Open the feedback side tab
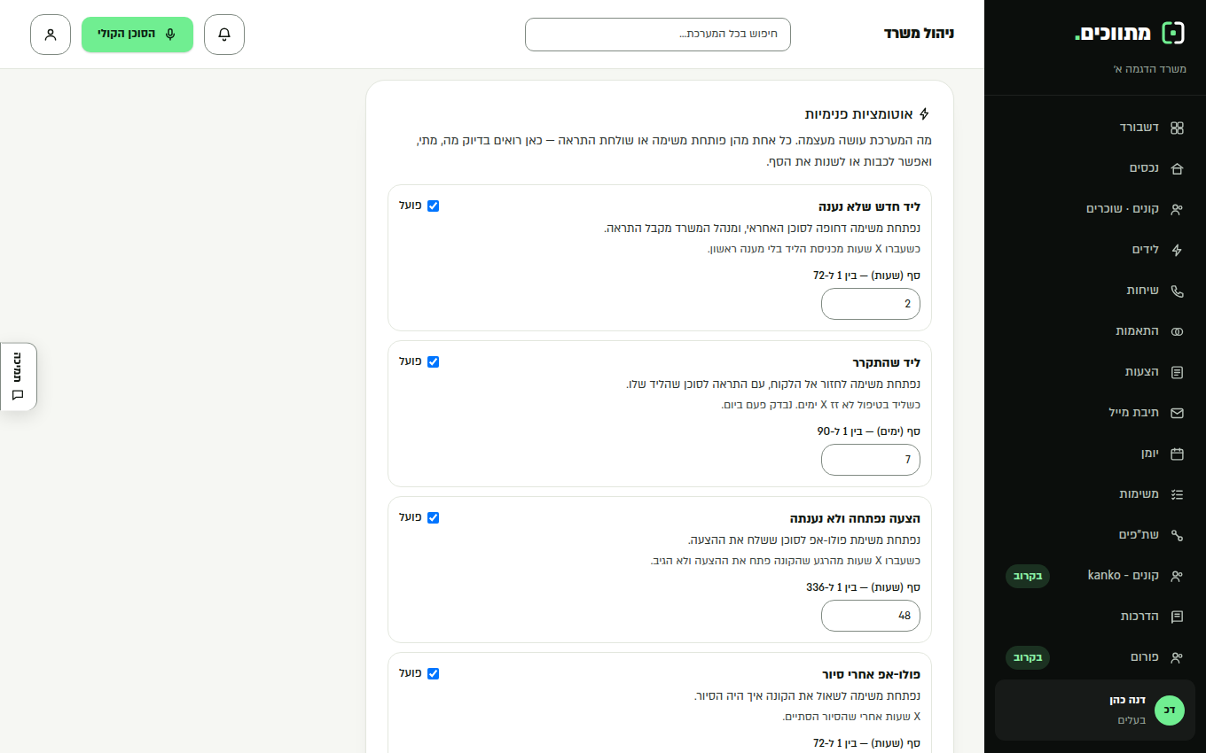 coord(18,376)
